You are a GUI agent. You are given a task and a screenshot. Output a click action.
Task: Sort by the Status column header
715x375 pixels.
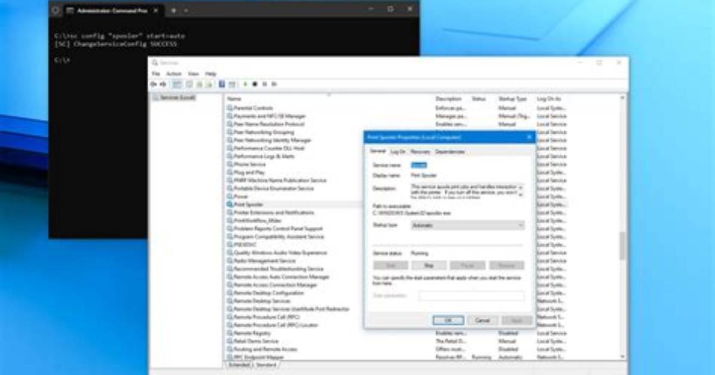(479, 99)
